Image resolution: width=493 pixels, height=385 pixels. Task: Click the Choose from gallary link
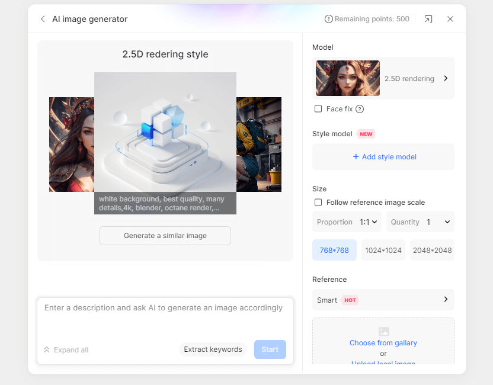point(383,342)
